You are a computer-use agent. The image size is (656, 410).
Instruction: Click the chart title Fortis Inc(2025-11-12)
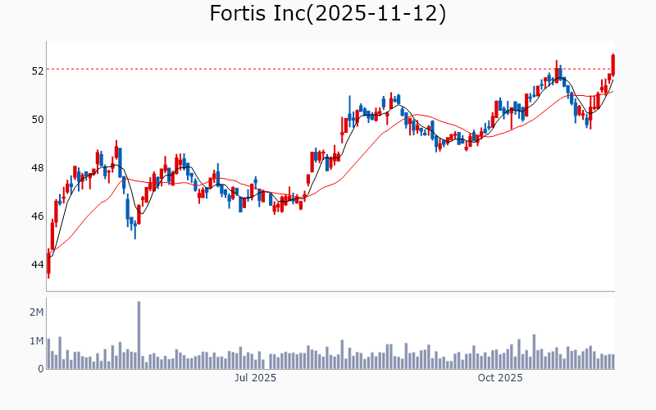pyautogui.click(x=328, y=14)
